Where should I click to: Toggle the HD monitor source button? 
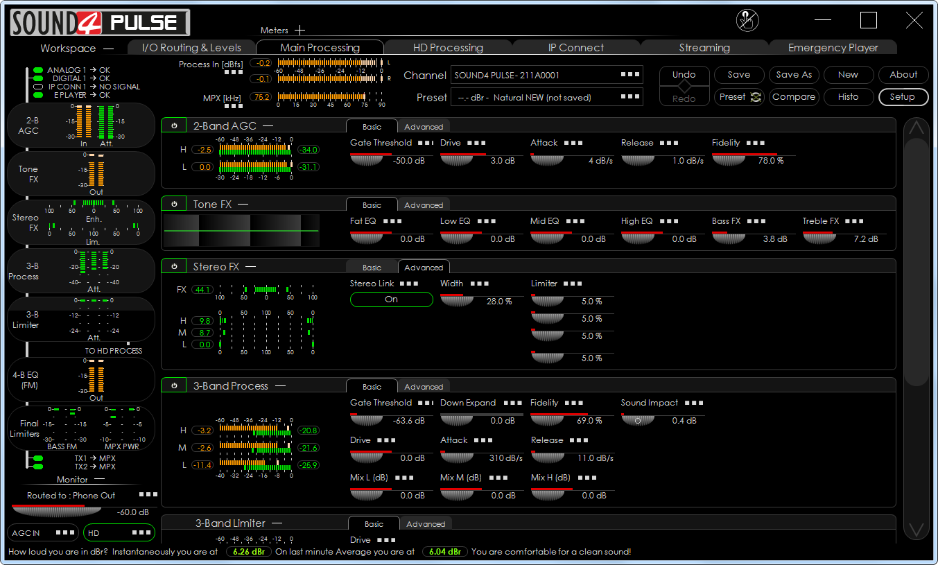coord(119,532)
